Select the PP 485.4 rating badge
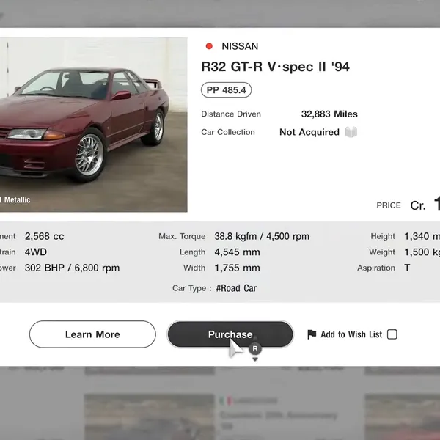The height and width of the screenshot is (440, 440). (x=226, y=90)
